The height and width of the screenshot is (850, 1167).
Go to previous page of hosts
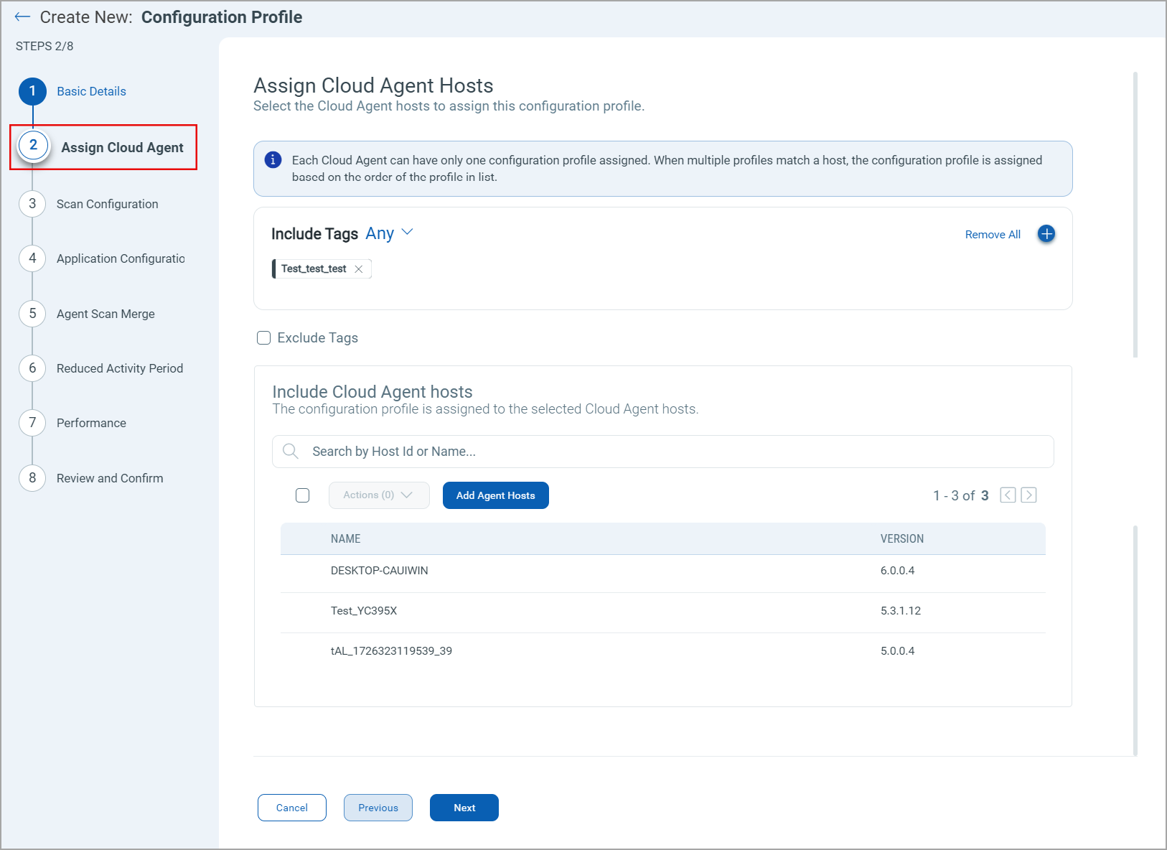click(1008, 495)
